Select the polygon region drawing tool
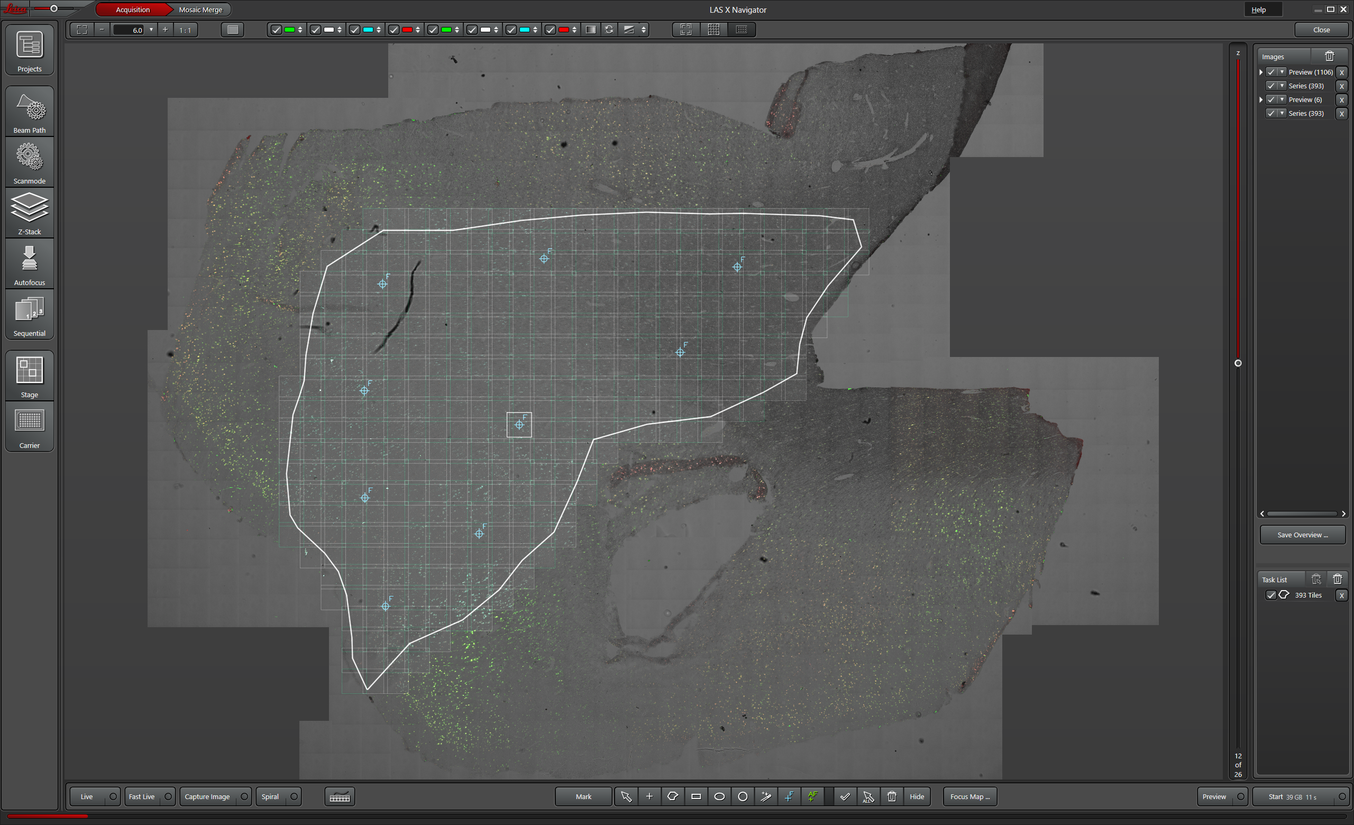Image resolution: width=1354 pixels, height=825 pixels. click(672, 796)
